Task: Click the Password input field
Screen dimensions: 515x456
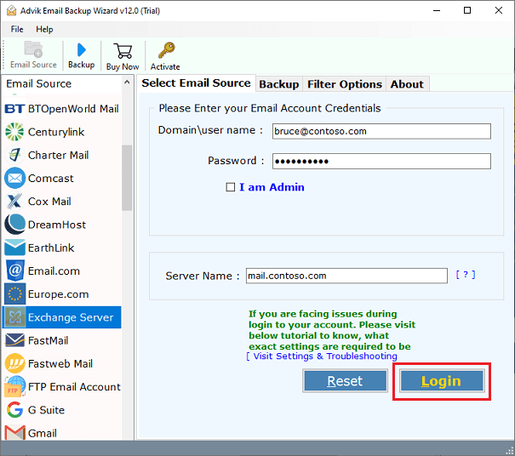Action: tap(381, 161)
